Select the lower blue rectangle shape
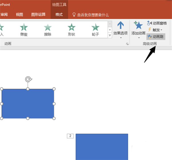The image size is (172, 160). 102,147
